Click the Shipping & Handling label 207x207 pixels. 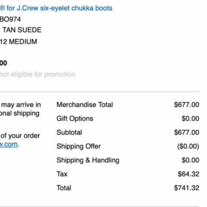tap(88, 160)
